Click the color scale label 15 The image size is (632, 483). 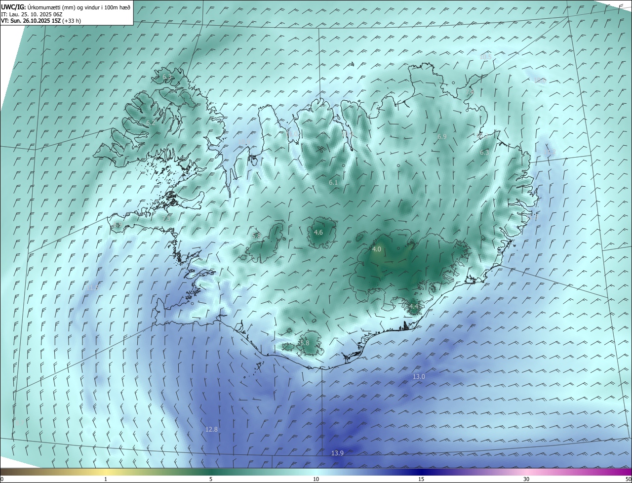[421, 479]
